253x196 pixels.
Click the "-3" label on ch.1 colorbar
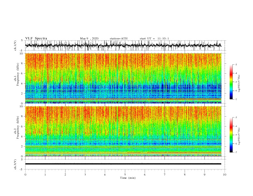point(236,64)
